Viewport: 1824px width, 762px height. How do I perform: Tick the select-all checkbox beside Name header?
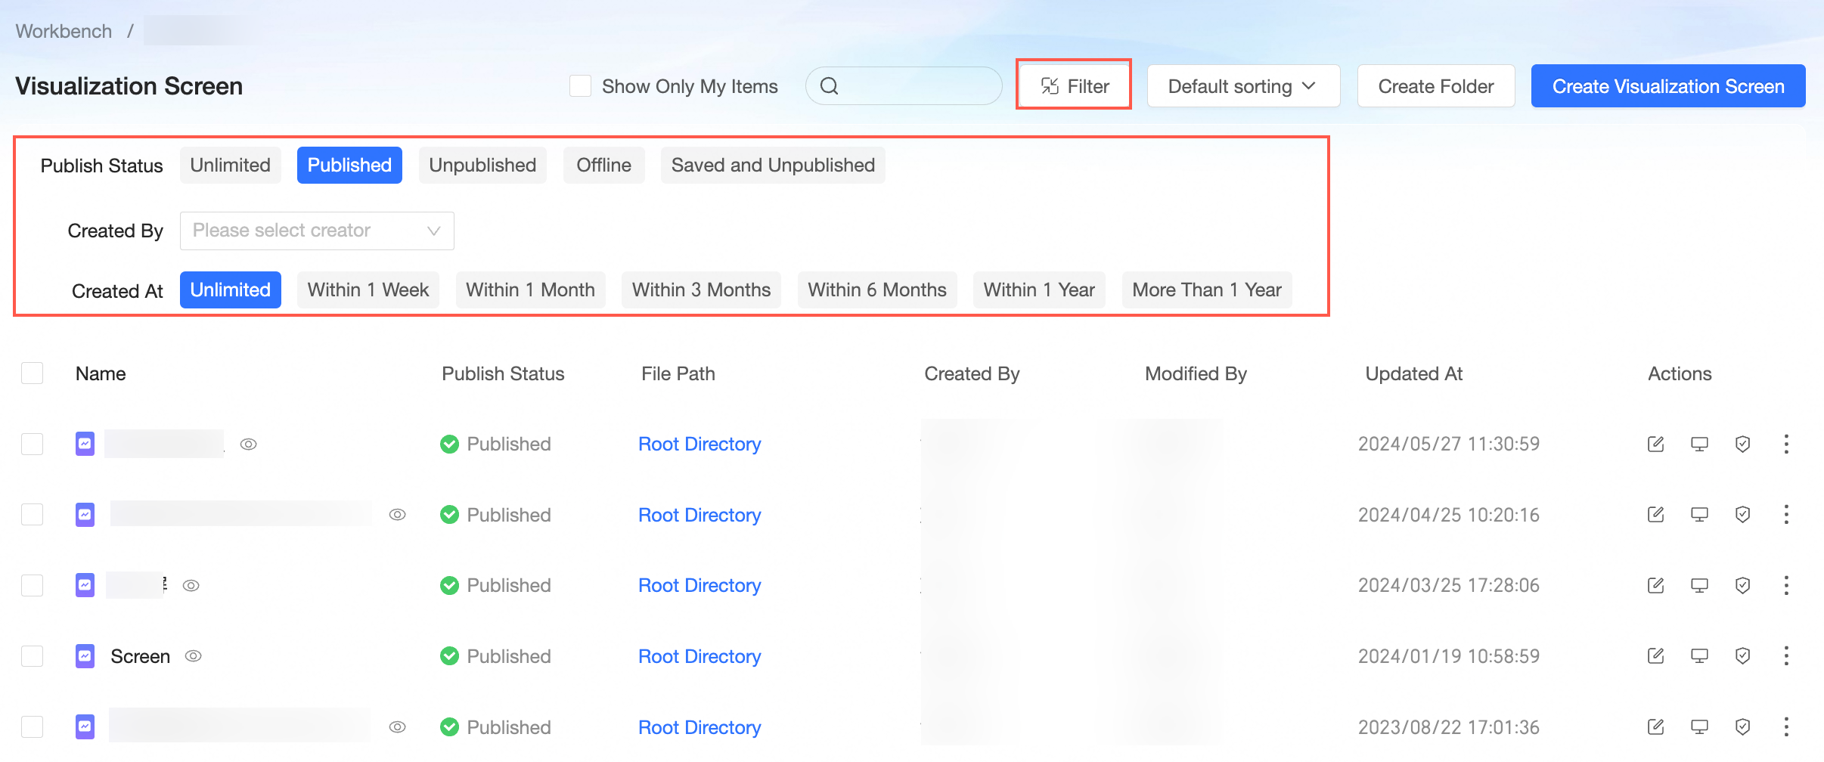point(33,373)
